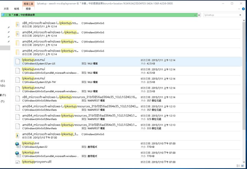Select the 325 個位元組 MANIFEST file icon

[17, 117]
